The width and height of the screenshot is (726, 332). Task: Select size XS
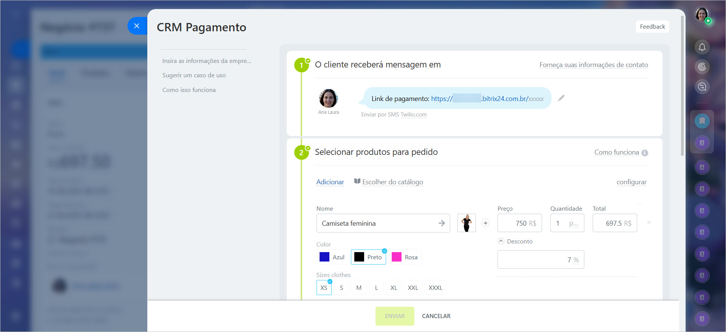[x=324, y=288]
